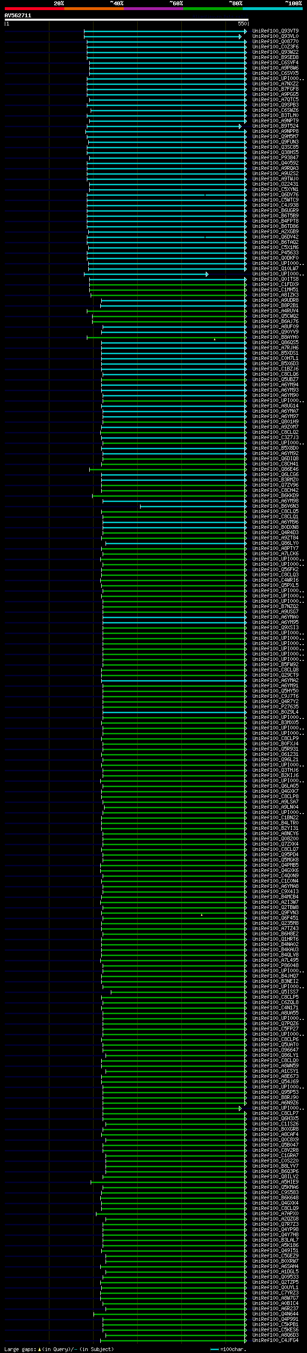Select UniRef100_B8RJ90 label
The width and height of the screenshot is (307, 1353).
pyautogui.click(x=275, y=1097)
